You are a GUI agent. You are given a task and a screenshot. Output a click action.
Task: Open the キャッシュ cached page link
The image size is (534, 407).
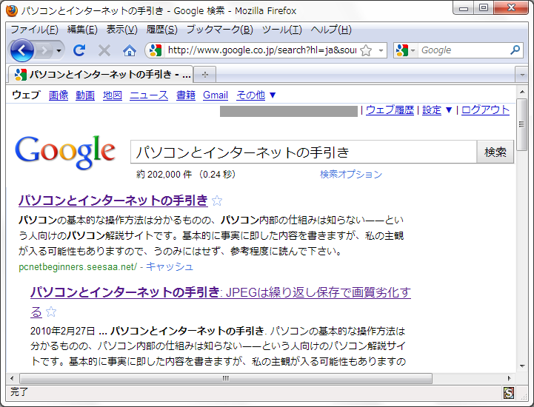169,266
